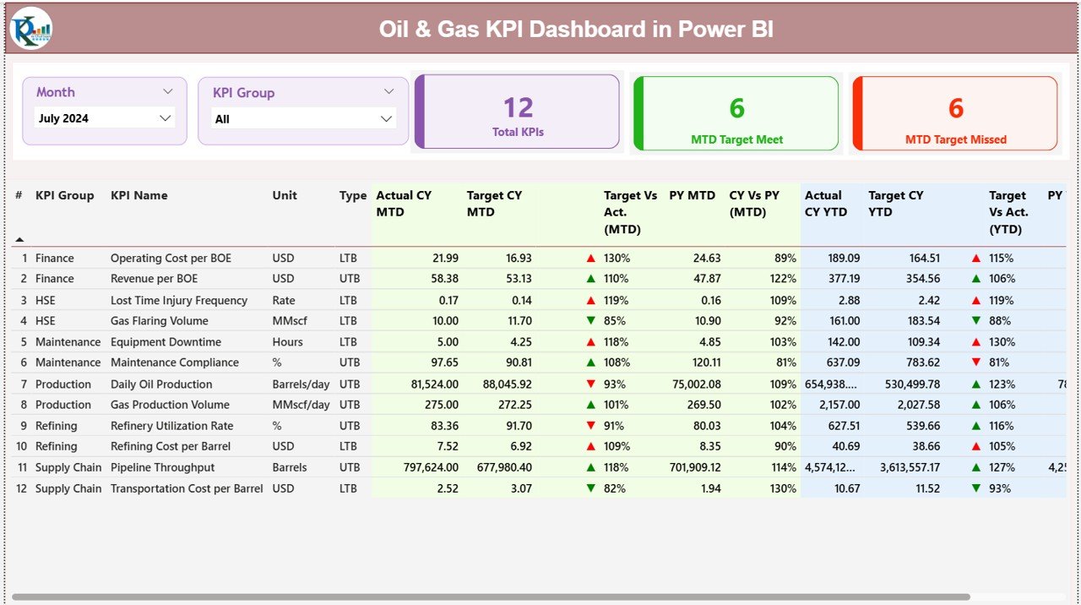Image resolution: width=1081 pixels, height=605 pixels.
Task: Click the 6 MTD Target Missed card
Action: click(955, 113)
